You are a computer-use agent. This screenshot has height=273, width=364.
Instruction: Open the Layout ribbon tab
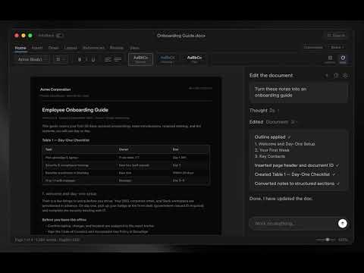71,48
